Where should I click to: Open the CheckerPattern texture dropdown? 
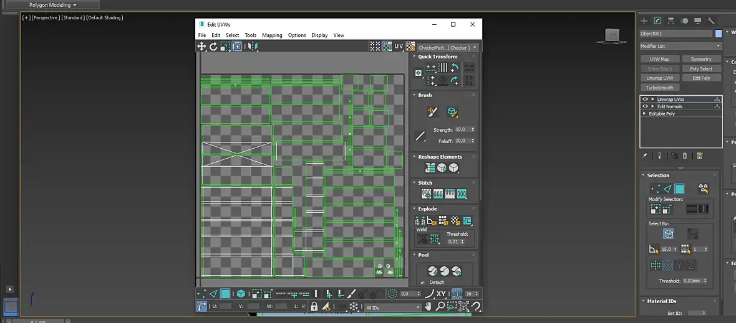point(447,47)
